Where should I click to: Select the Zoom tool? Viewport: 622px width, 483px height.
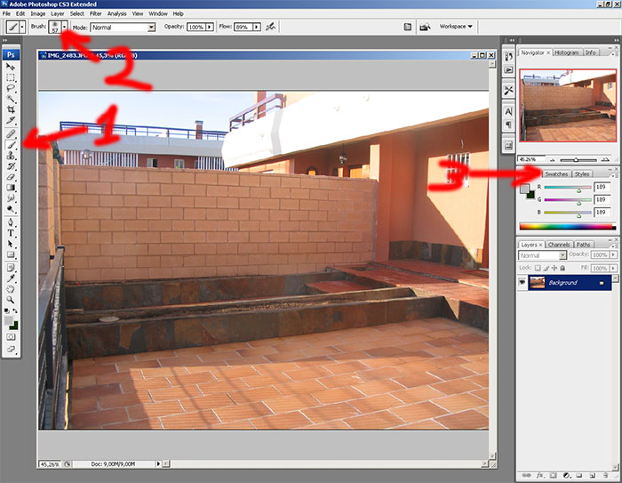click(x=11, y=300)
